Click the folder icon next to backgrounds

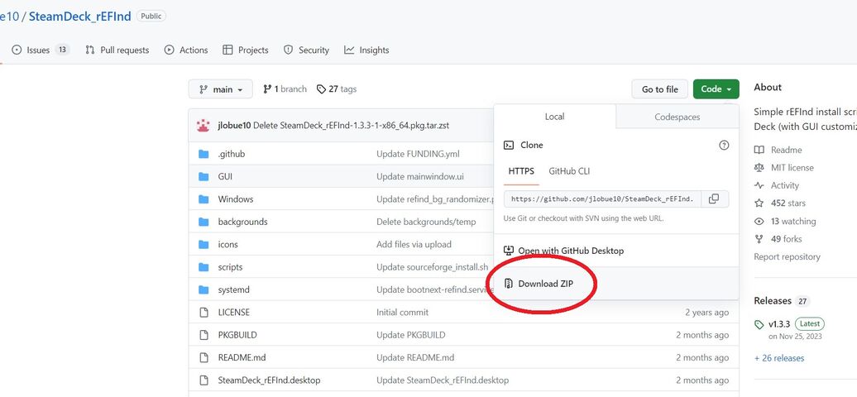203,222
